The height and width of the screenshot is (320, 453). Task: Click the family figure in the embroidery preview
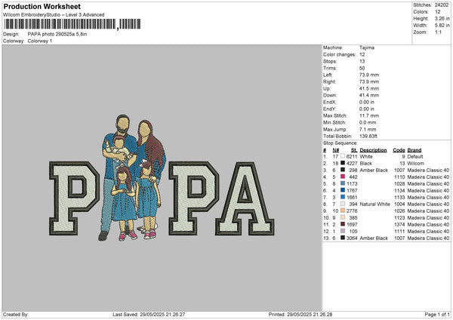point(131,177)
